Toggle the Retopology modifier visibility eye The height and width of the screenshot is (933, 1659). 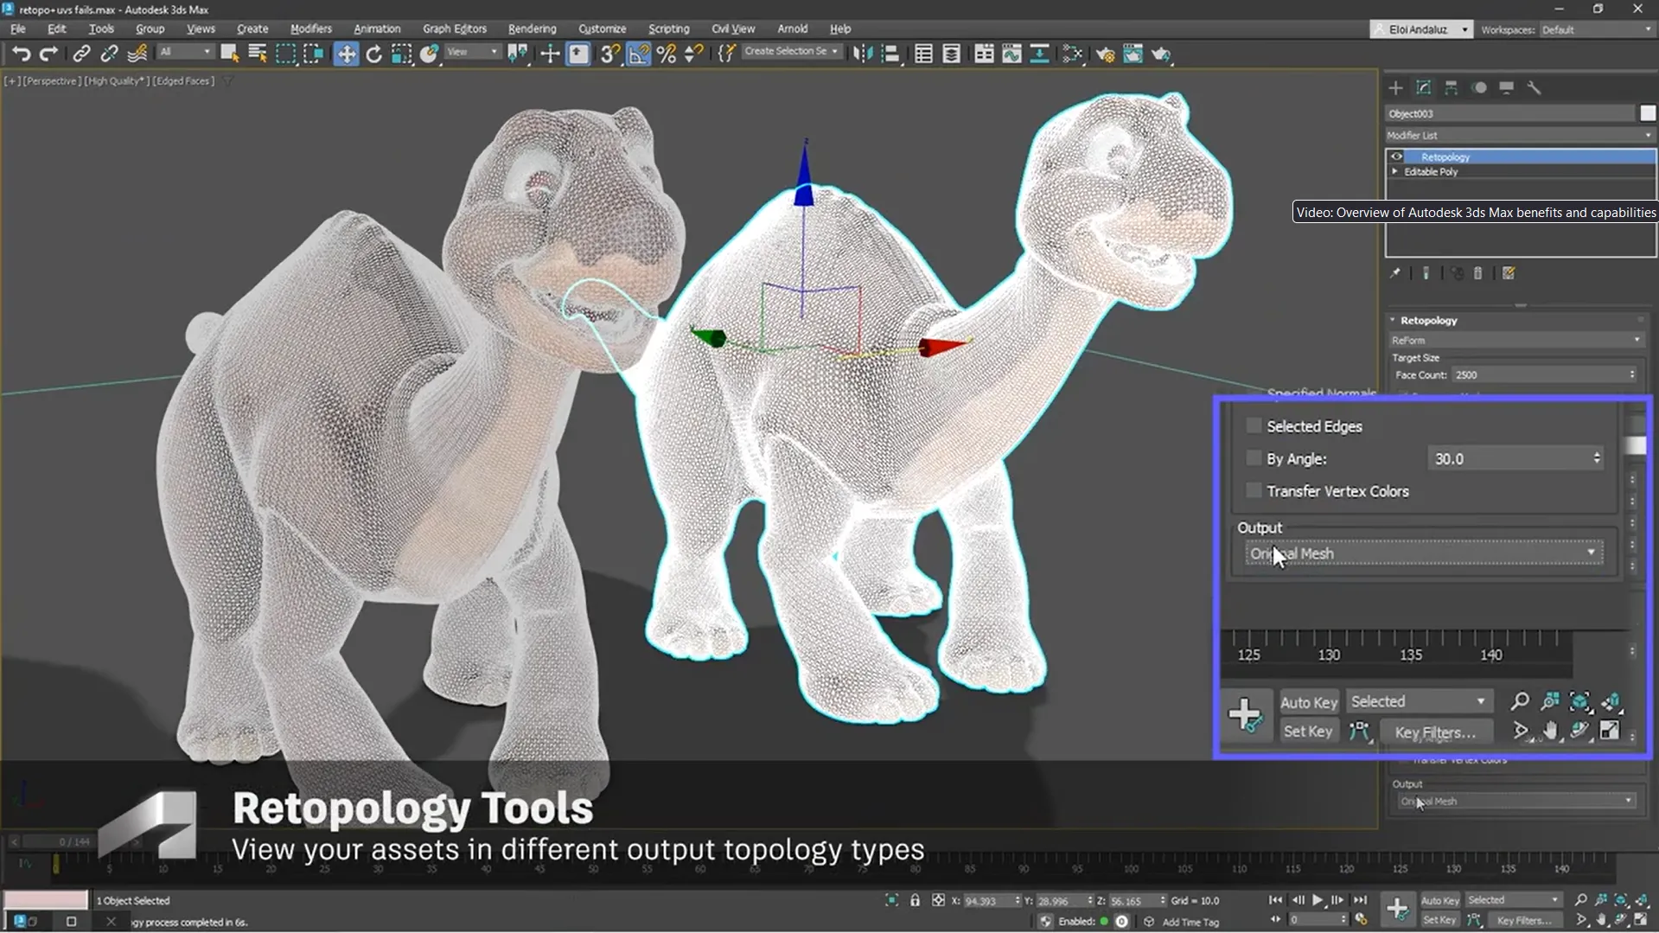pos(1398,156)
